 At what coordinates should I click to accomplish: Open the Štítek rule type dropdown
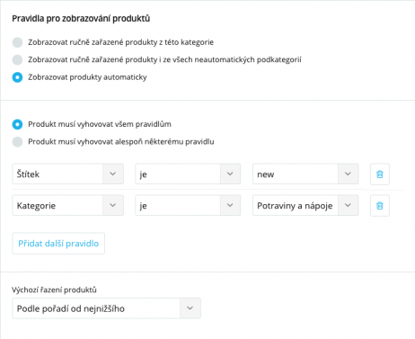coord(67,174)
